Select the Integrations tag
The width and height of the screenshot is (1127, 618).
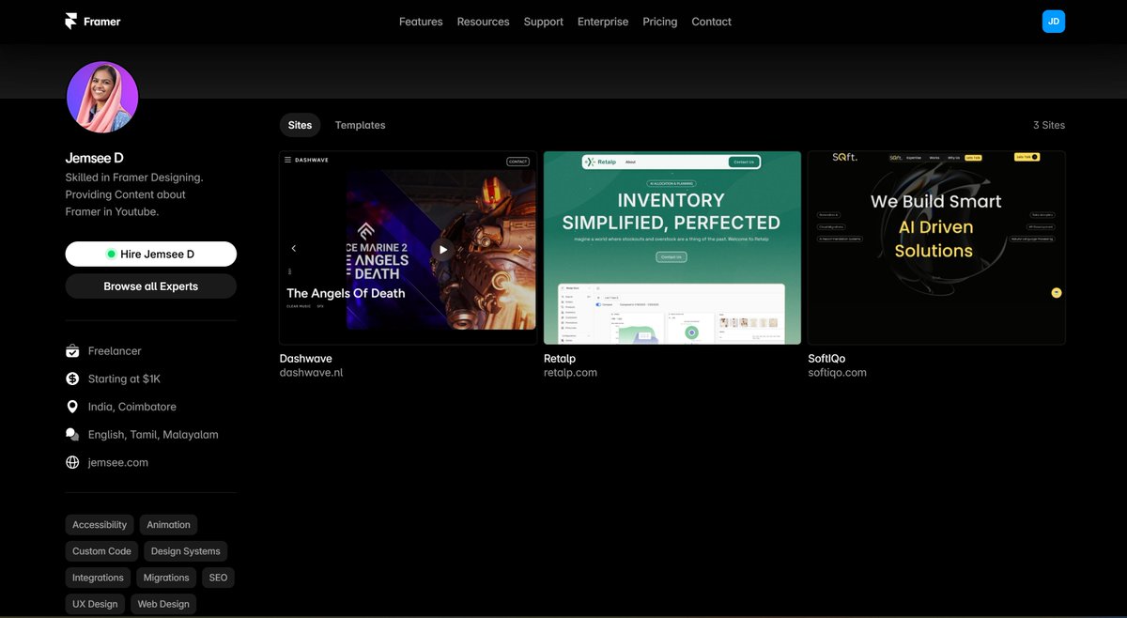pos(98,578)
